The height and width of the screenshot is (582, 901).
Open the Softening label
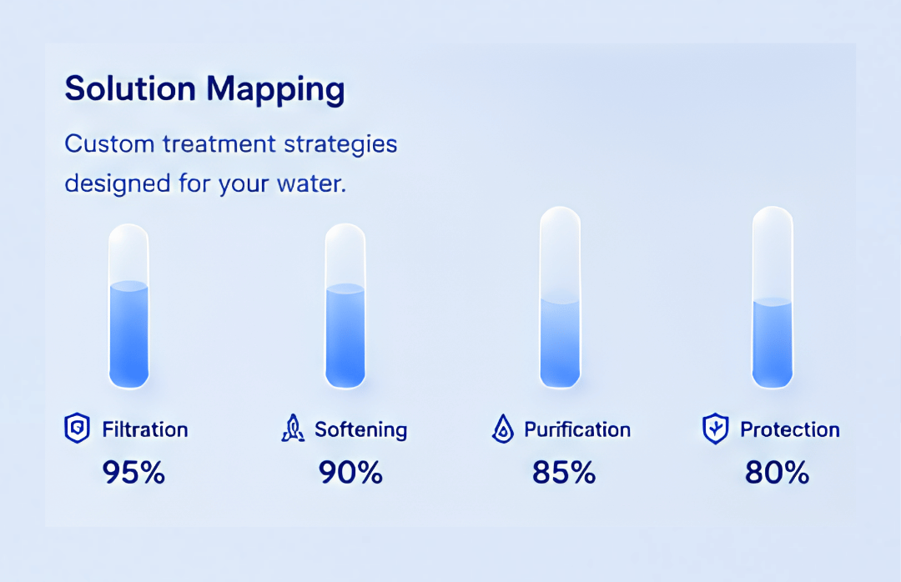coord(361,429)
